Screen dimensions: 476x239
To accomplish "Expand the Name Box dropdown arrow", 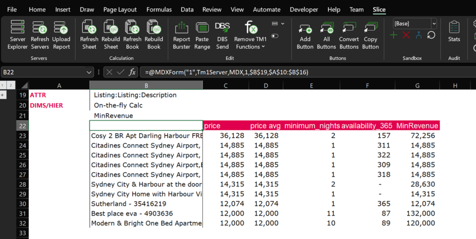I will [89, 72].
